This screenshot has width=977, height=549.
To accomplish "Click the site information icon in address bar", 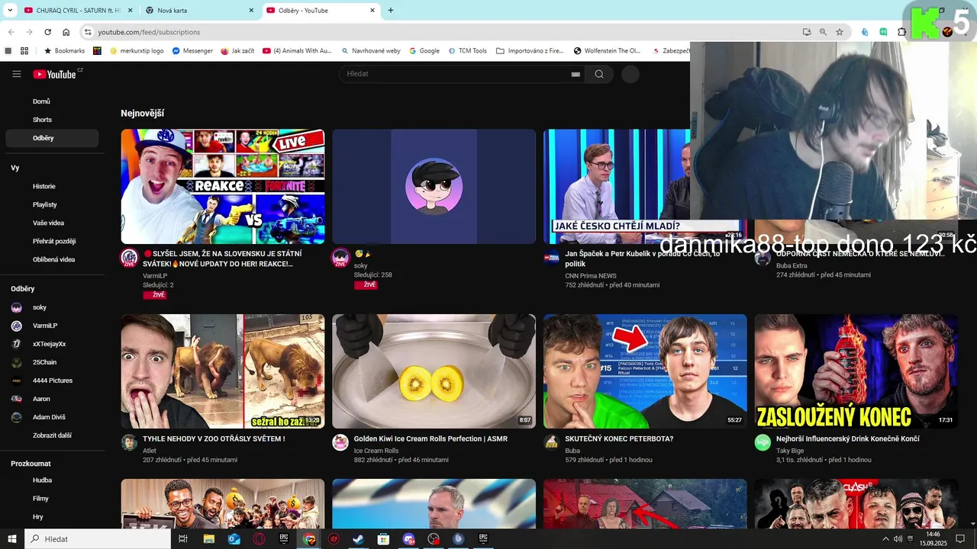I will [88, 32].
